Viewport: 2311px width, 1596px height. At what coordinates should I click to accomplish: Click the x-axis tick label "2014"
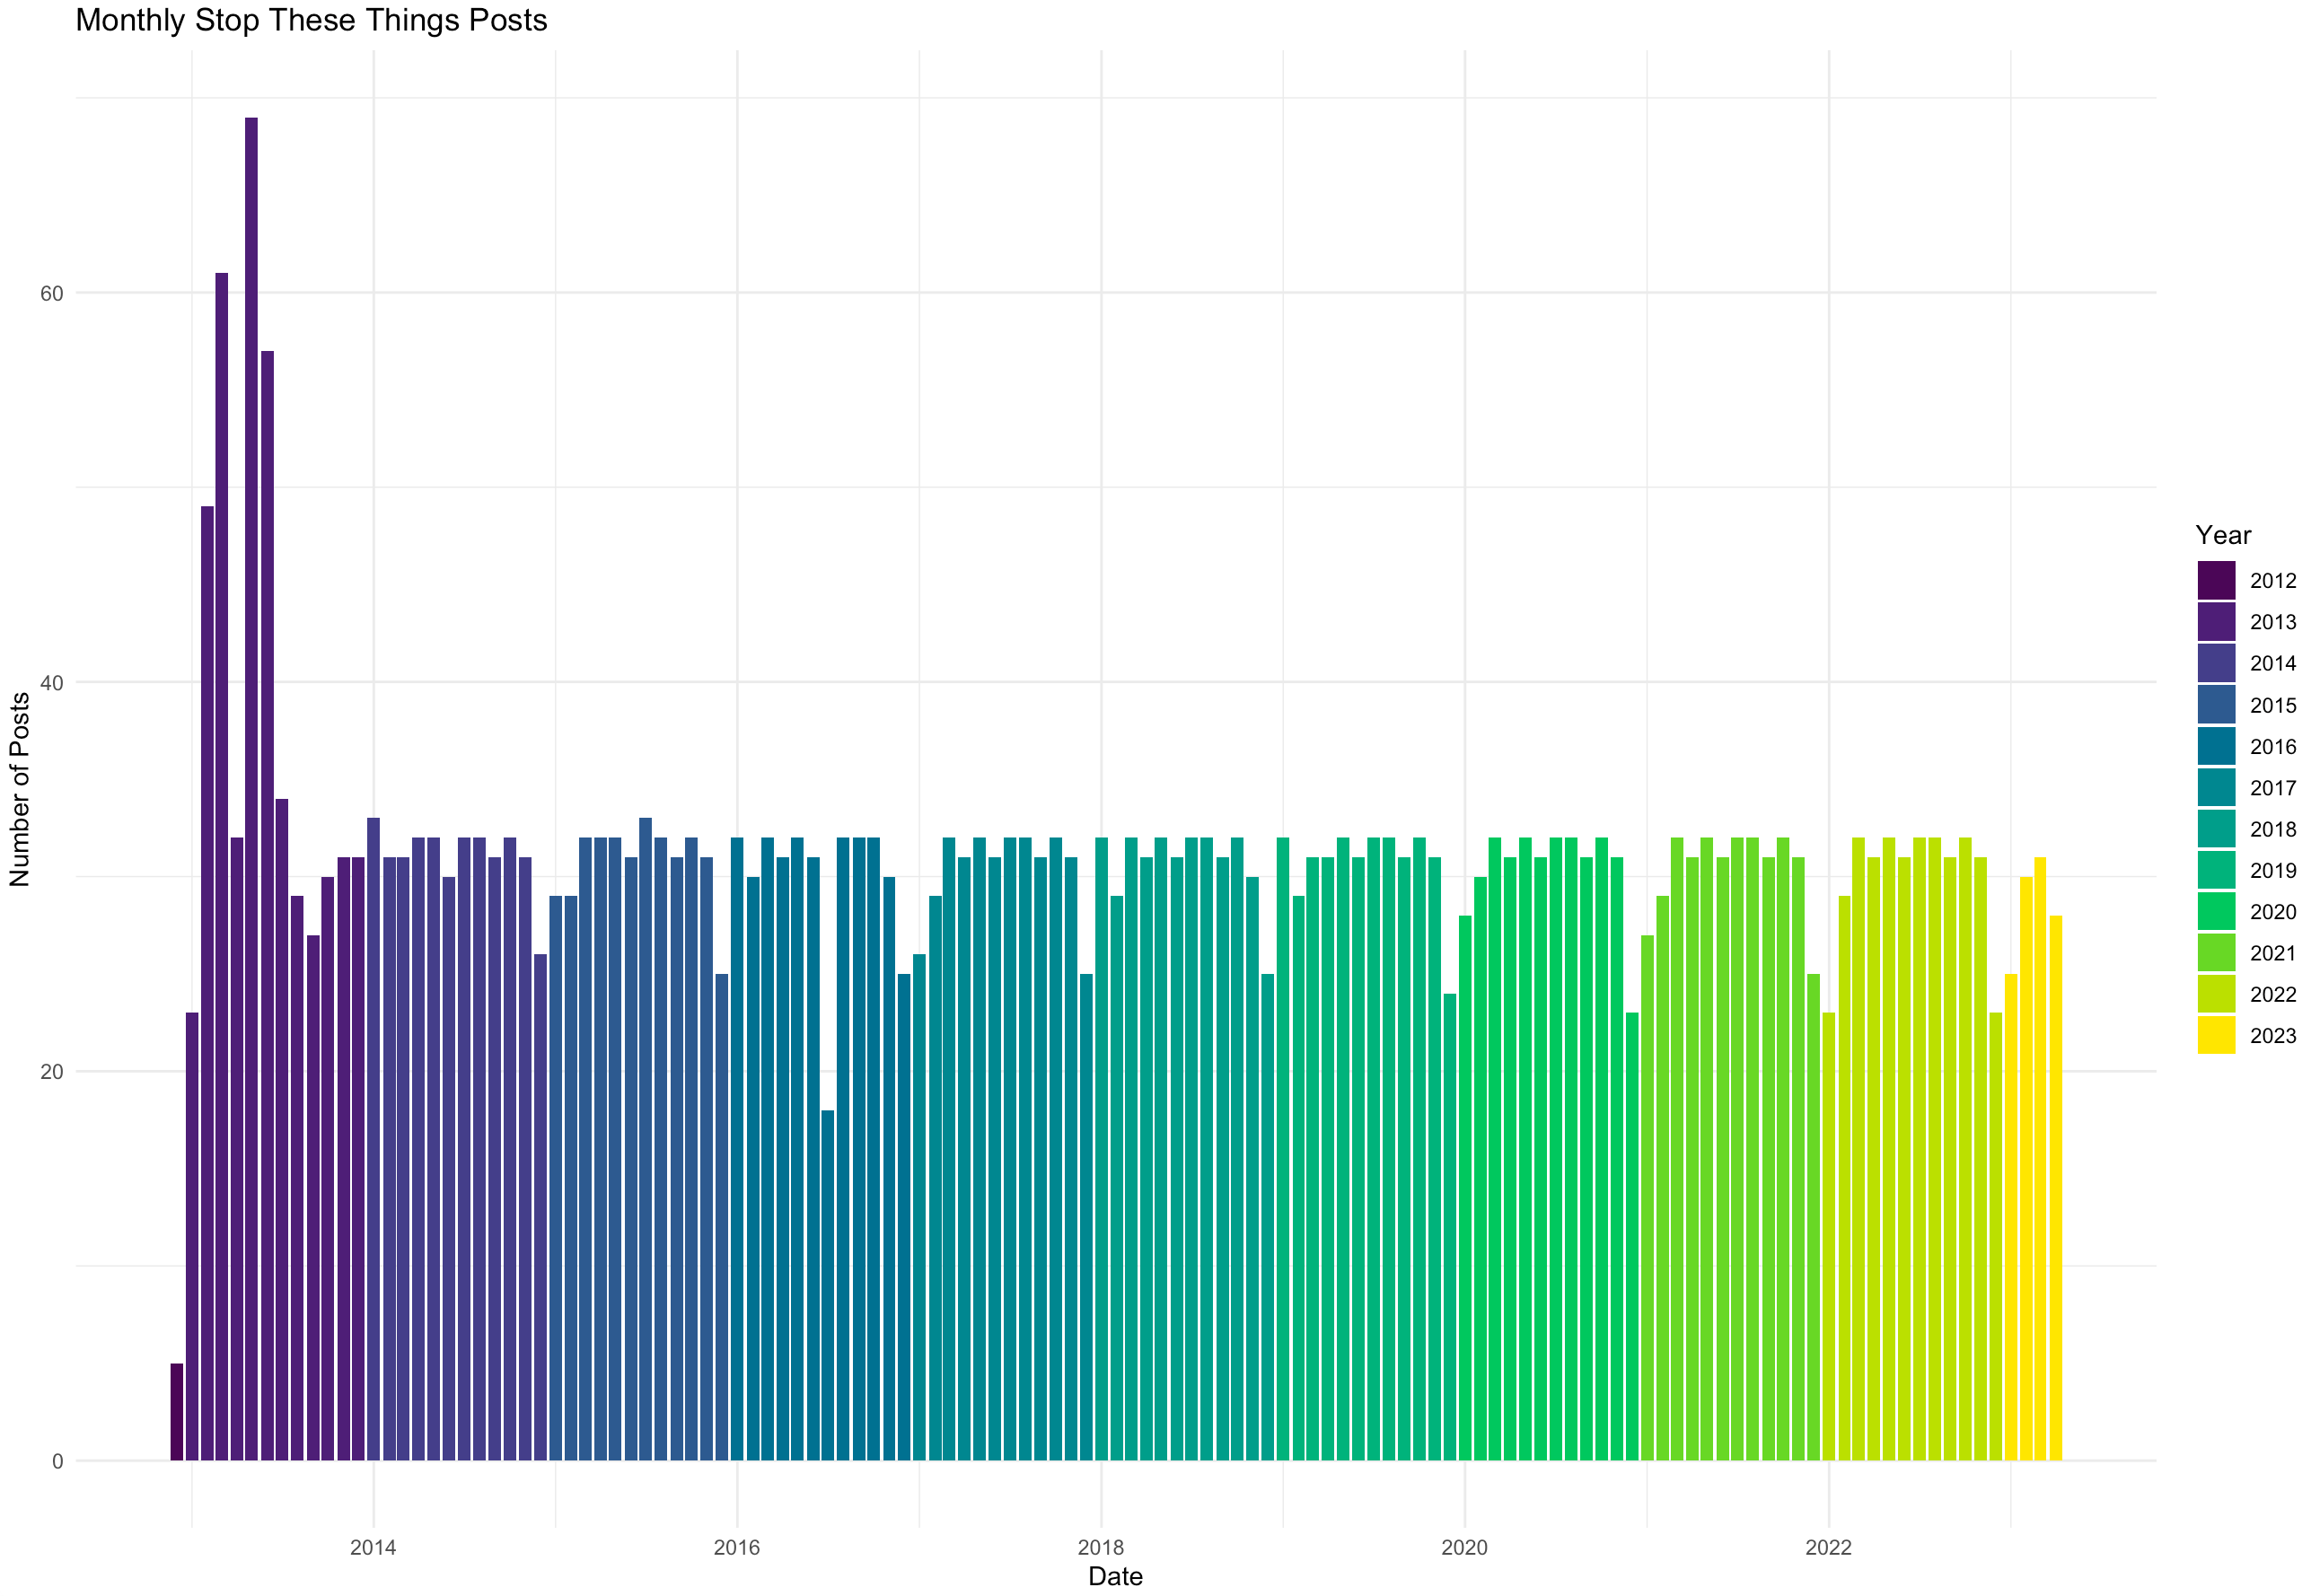point(373,1549)
